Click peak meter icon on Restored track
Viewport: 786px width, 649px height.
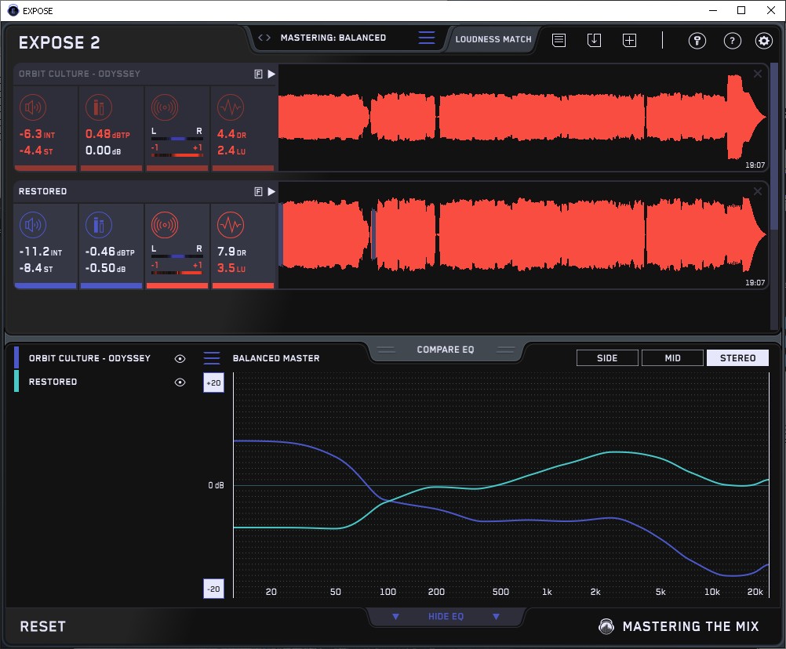pyautogui.click(x=99, y=225)
